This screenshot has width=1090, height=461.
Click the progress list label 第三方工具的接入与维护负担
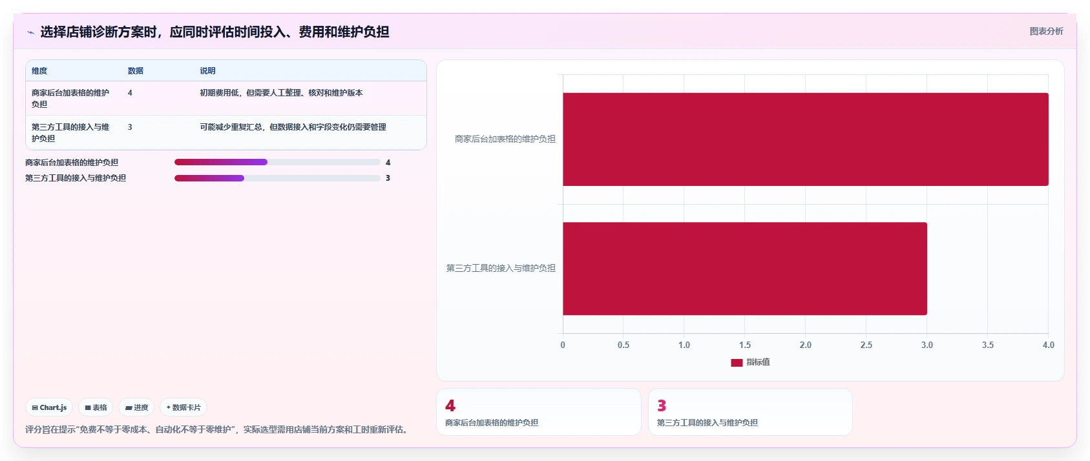[x=76, y=178]
